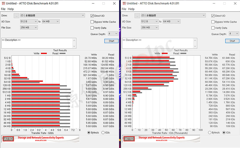
Task: Click 54.75K IO/s write value
Action: pos(211,58)
